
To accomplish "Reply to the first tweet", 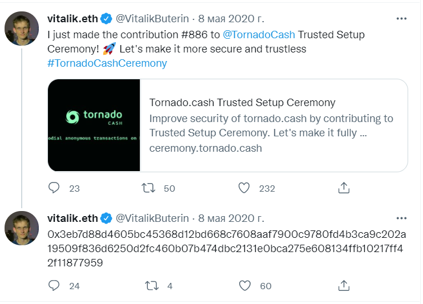I will point(54,188).
